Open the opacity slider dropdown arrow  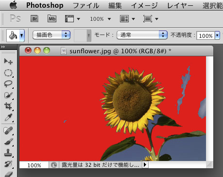pos(217,35)
